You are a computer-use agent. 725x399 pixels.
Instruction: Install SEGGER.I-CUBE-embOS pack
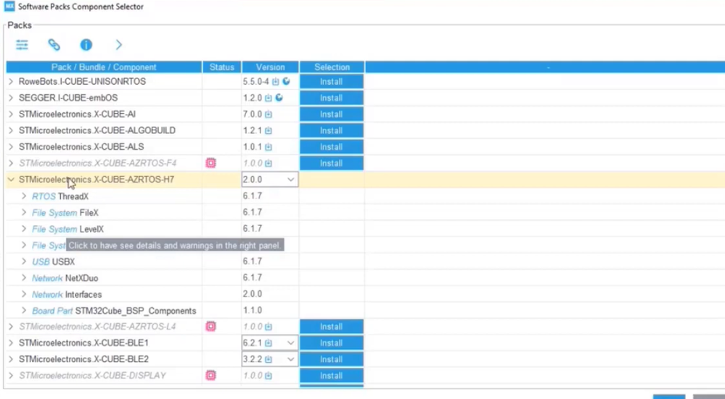(x=331, y=98)
